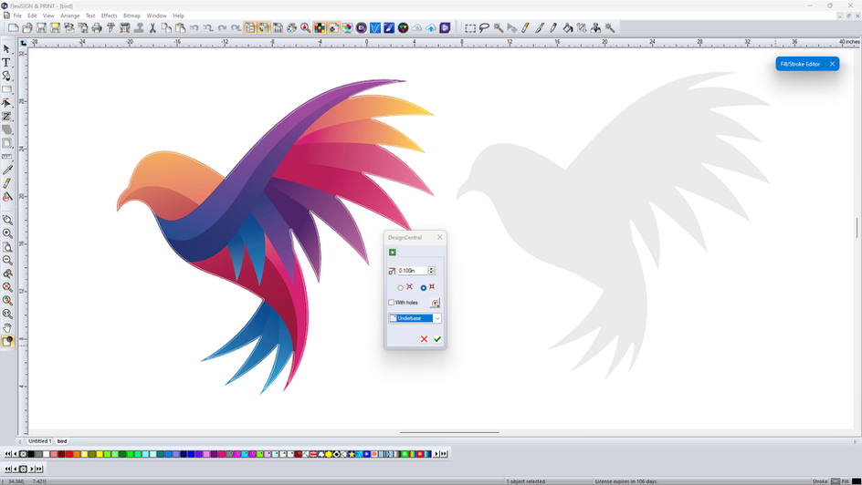The height and width of the screenshot is (485, 862).
Task: Click the 0.100in offset input field
Action: tap(412, 271)
